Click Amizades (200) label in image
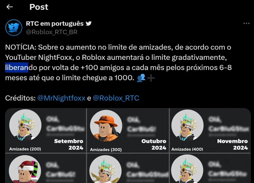Screen dimensions: 254x183 tap(25, 149)
